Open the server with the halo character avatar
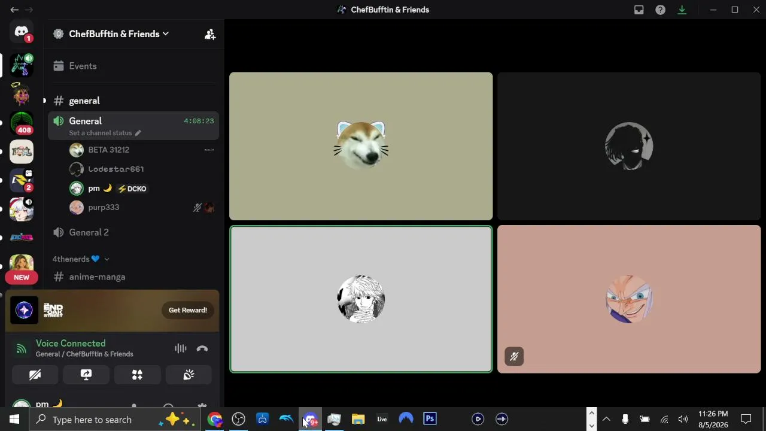Viewport: 766px width, 431px height. pyautogui.click(x=22, y=93)
